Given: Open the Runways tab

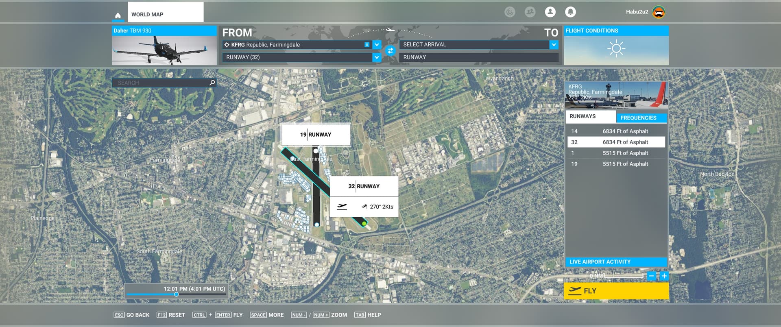Looking at the screenshot, I should 590,117.
